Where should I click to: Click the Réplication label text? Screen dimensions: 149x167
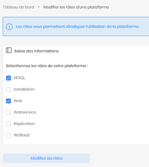tap(24, 124)
